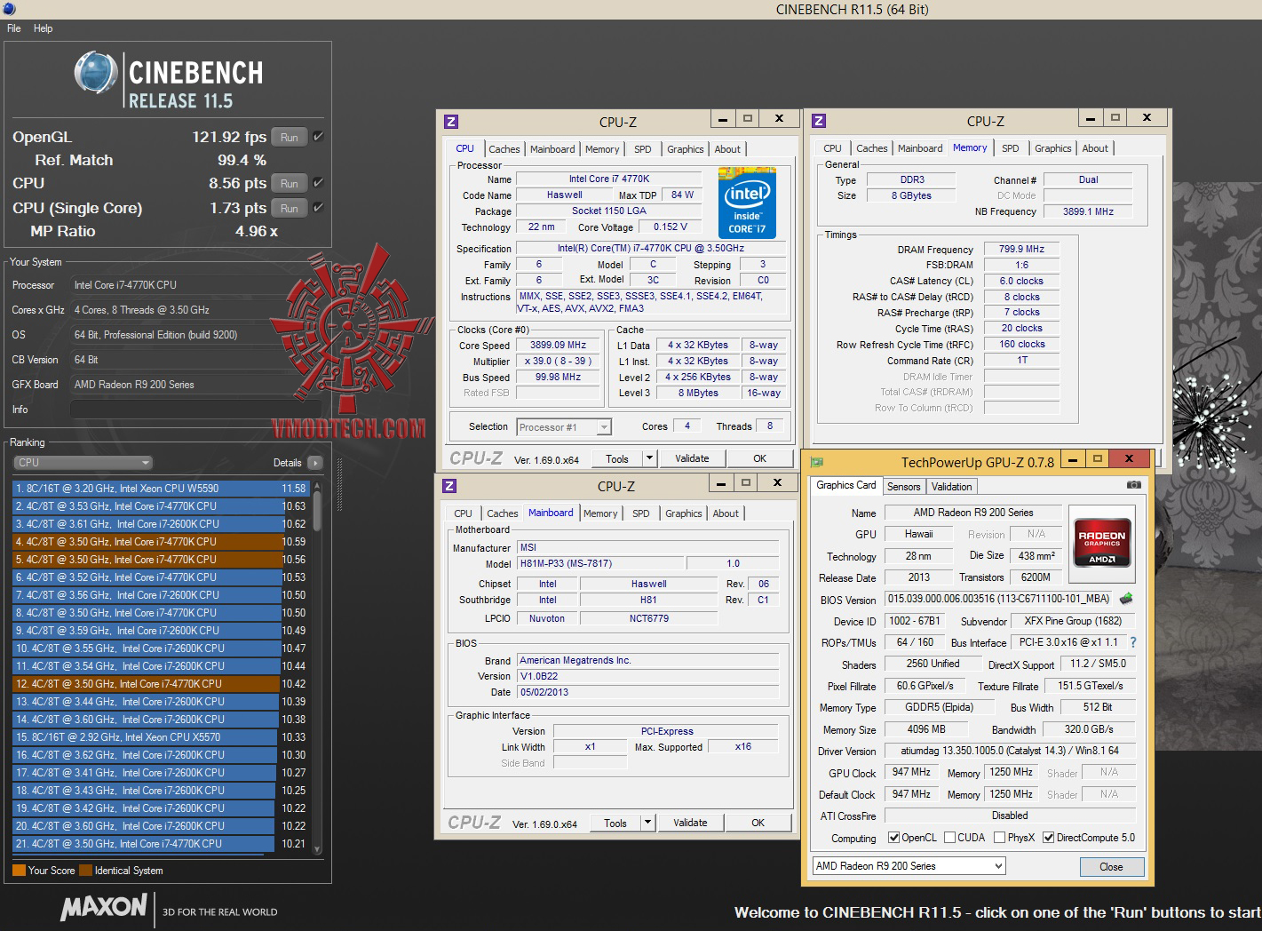Open the Caches tab in the Processor CPU-Z window

point(504,149)
